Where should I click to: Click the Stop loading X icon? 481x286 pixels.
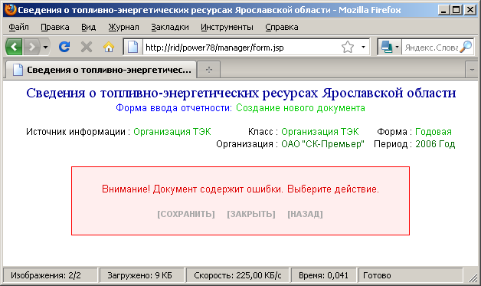(x=87, y=47)
